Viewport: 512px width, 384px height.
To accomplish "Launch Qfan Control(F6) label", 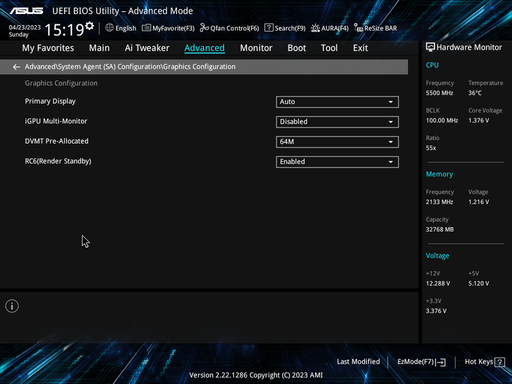I will tap(235, 28).
